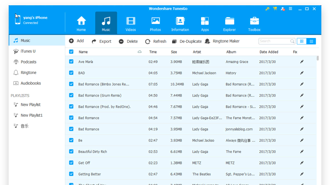Click the Delete button

(128, 41)
